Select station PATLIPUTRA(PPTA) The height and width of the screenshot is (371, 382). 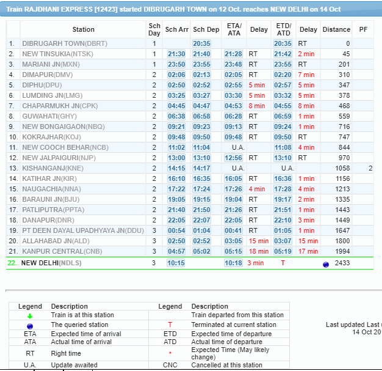click(53, 210)
